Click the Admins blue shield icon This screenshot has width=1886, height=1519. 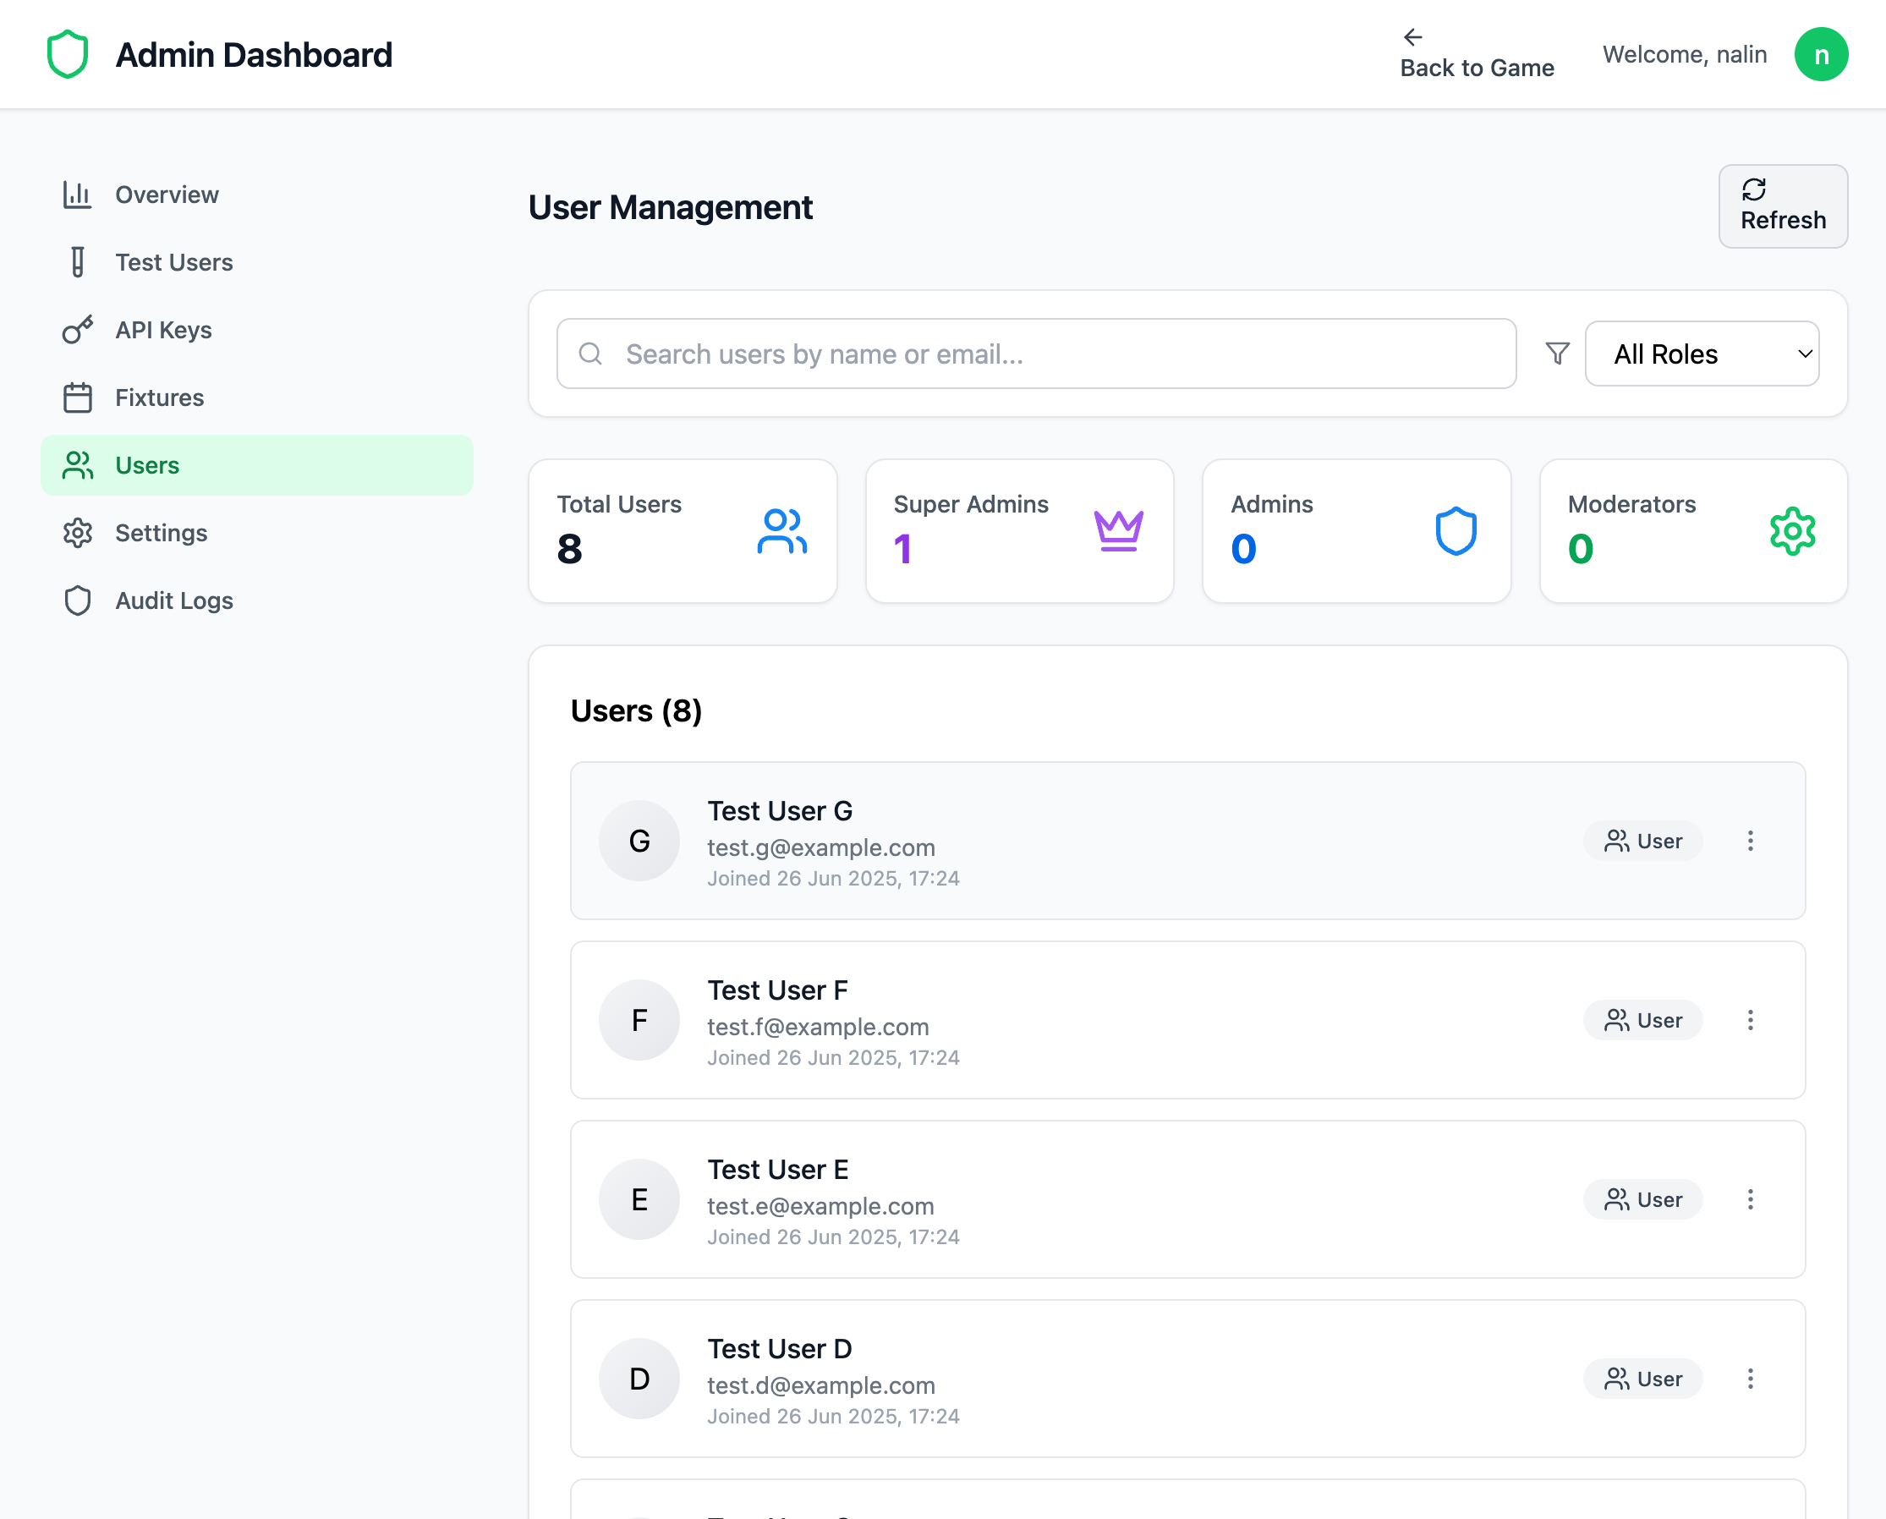(x=1456, y=530)
